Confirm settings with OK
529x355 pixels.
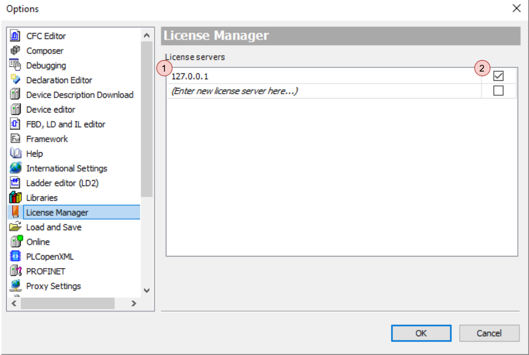coord(421,333)
